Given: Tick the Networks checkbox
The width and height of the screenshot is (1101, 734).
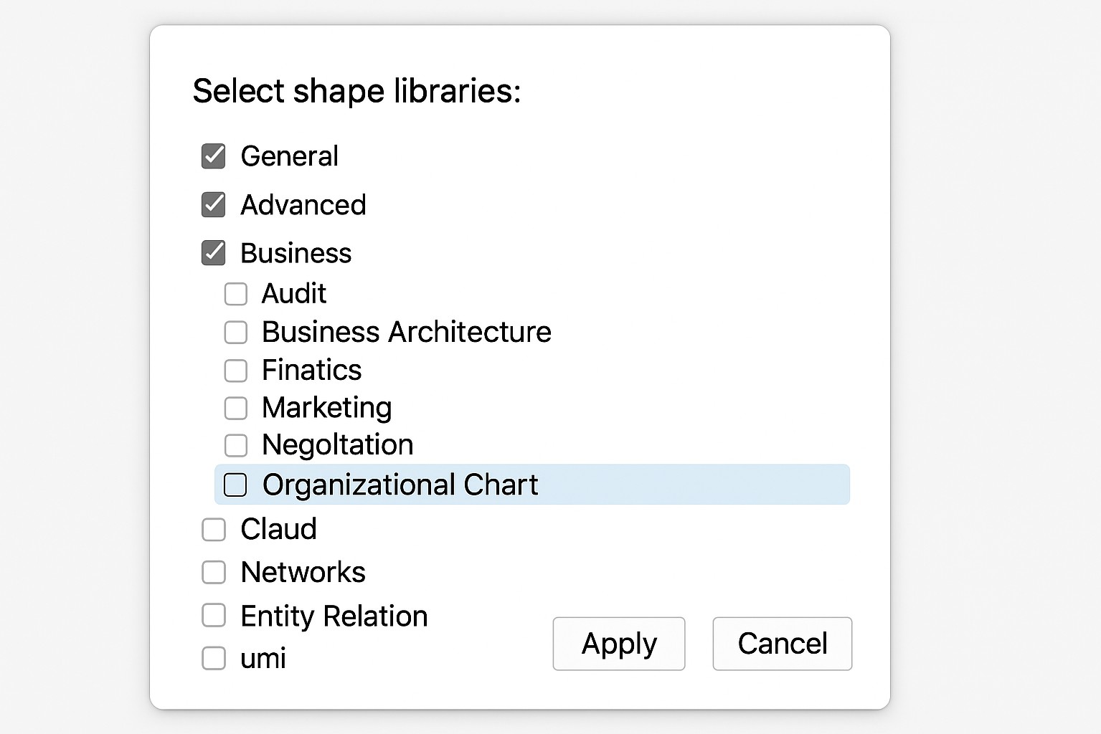Looking at the screenshot, I should pos(214,573).
